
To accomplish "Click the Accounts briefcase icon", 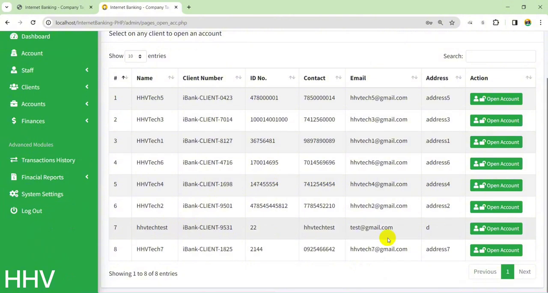I will pyautogui.click(x=14, y=104).
